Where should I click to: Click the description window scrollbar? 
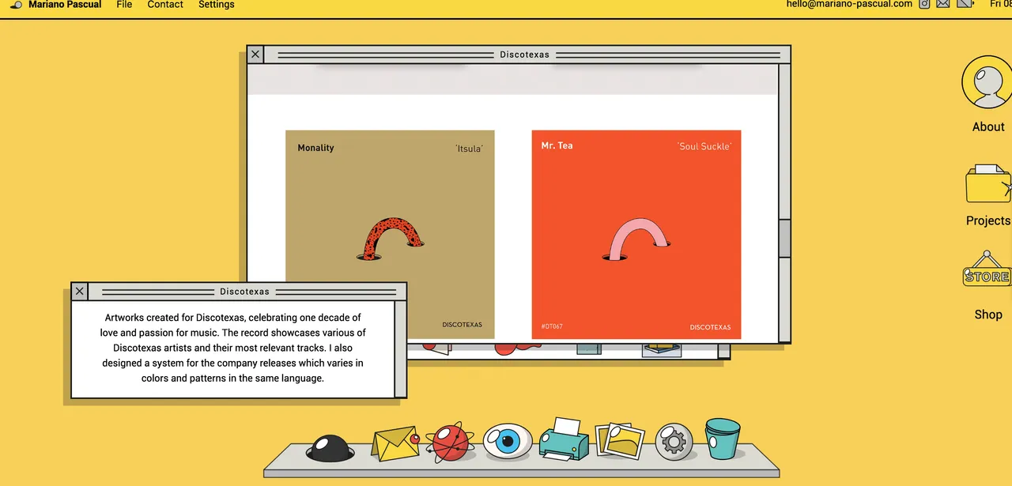point(400,348)
